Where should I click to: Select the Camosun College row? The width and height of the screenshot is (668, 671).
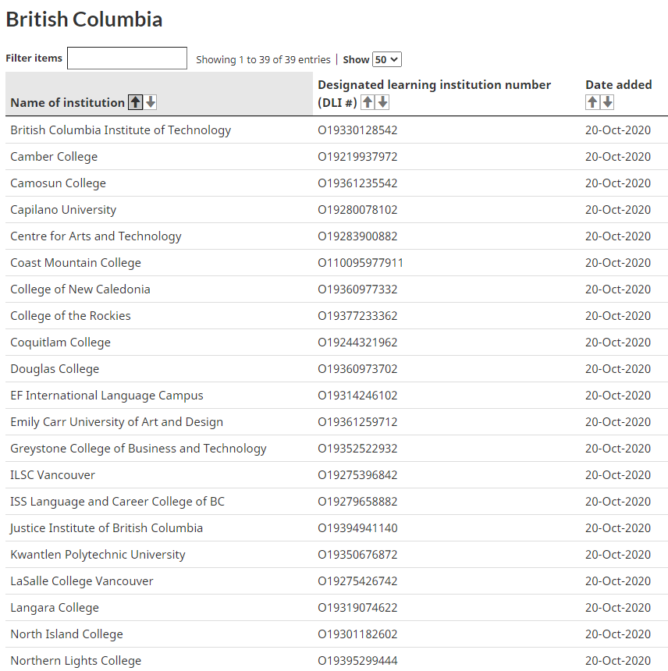tap(336, 183)
